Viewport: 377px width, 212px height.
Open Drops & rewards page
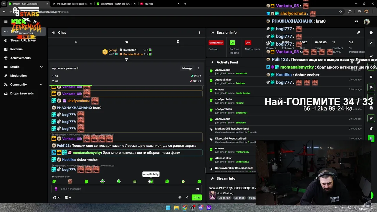click(x=22, y=93)
